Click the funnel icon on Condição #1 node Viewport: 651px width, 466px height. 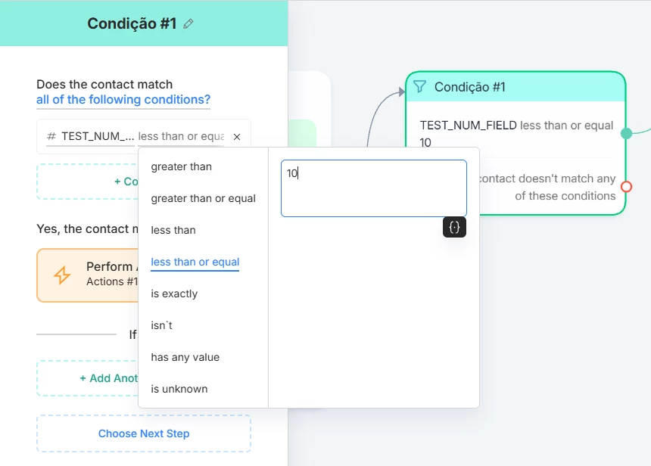tap(420, 87)
